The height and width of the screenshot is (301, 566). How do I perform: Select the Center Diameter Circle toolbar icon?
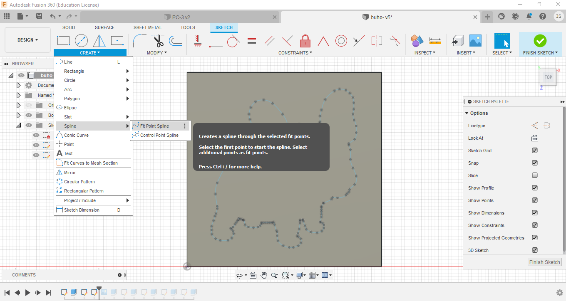tap(82, 40)
